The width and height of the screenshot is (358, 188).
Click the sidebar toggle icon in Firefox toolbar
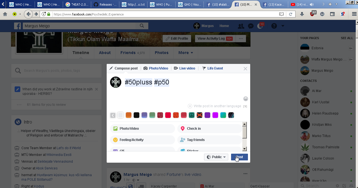pyautogui.click(x=332, y=14)
